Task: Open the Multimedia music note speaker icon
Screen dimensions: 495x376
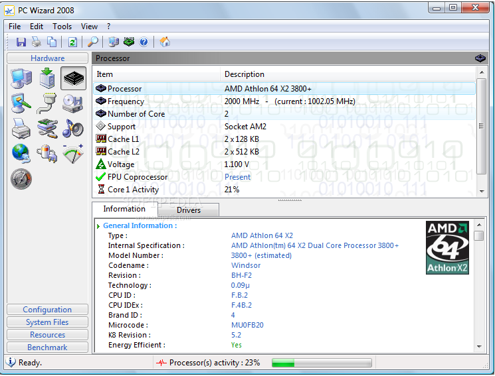Action: 73,129
